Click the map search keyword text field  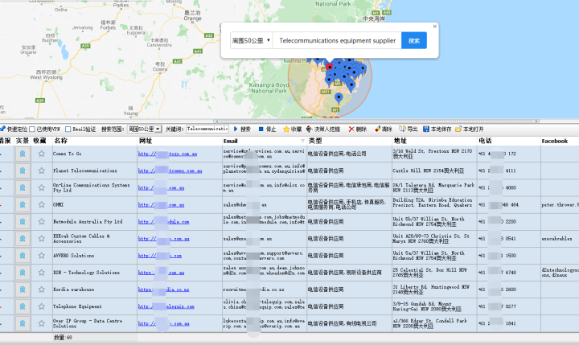click(337, 40)
